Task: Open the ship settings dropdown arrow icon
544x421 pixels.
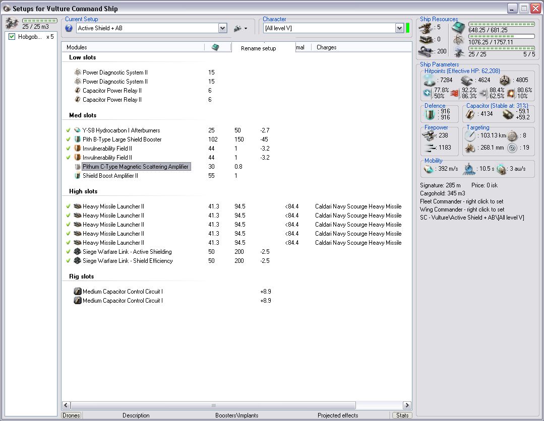Action: pos(246,28)
